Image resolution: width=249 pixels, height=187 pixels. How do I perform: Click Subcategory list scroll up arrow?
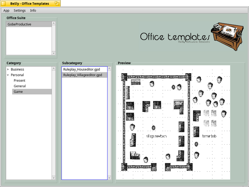[x=109, y=68]
